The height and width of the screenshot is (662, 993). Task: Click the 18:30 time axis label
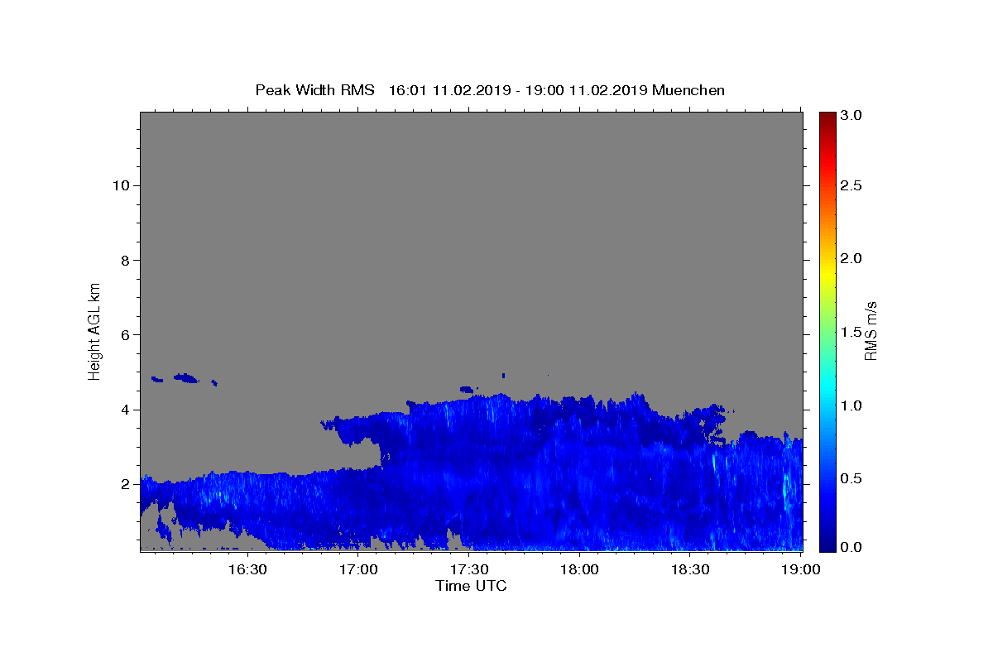coord(690,569)
